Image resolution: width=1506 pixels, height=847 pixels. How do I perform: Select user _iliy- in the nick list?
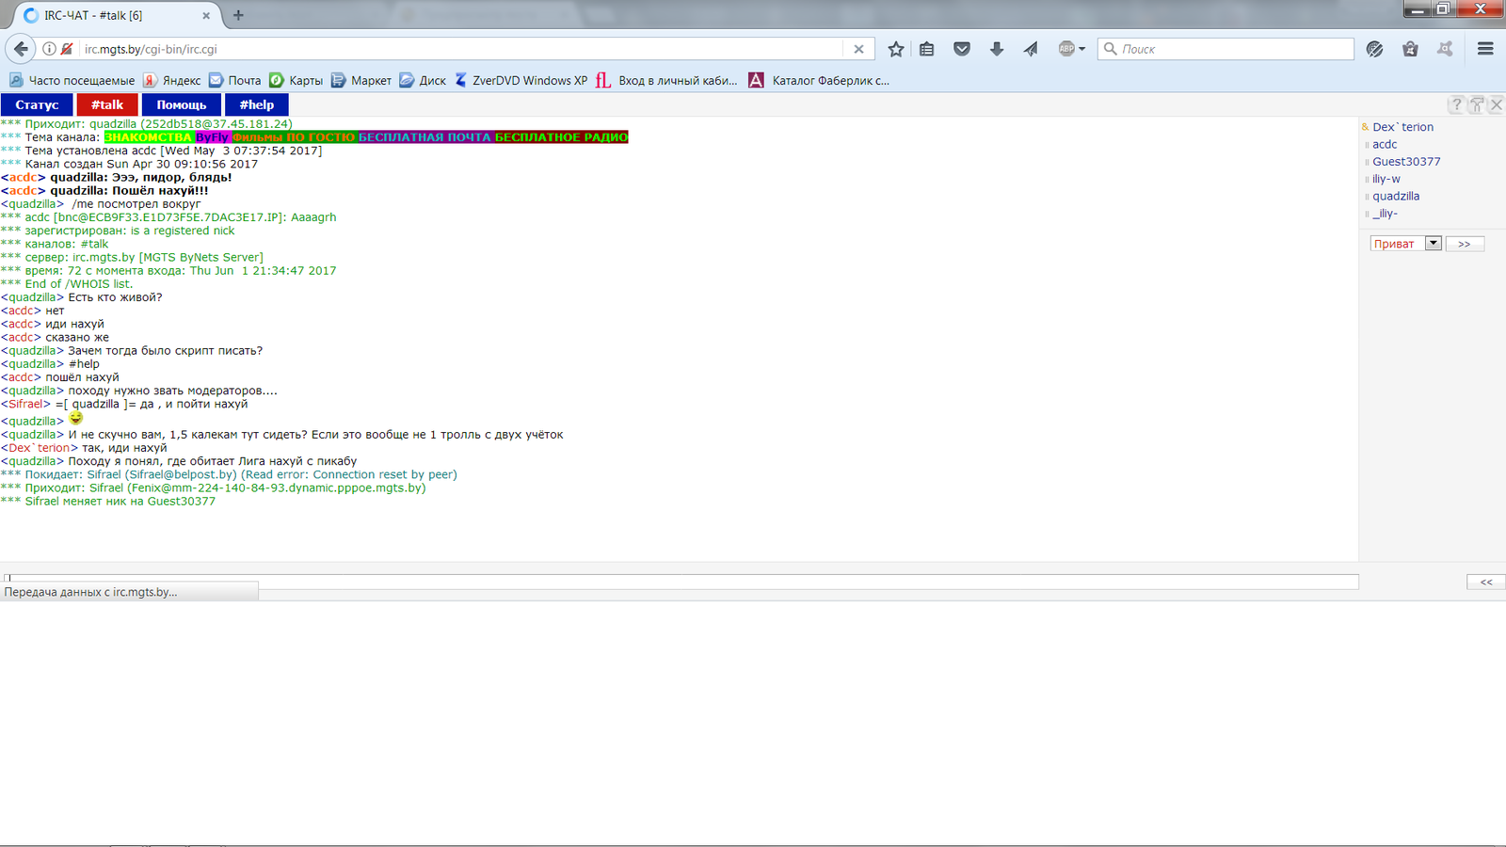pyautogui.click(x=1385, y=214)
